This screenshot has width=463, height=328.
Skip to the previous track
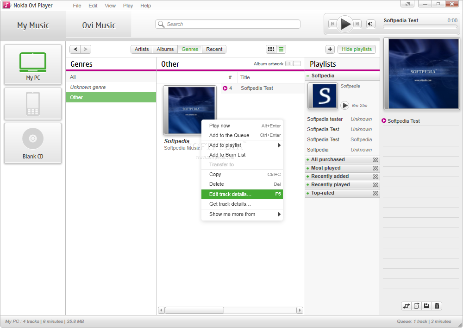coord(332,24)
